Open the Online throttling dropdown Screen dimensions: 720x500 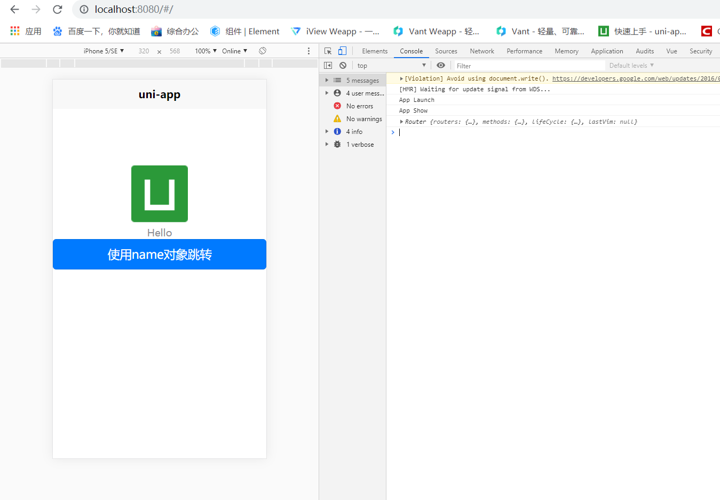[x=234, y=51]
